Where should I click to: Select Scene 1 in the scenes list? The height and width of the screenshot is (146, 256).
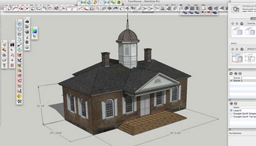pyautogui.click(x=238, y=78)
